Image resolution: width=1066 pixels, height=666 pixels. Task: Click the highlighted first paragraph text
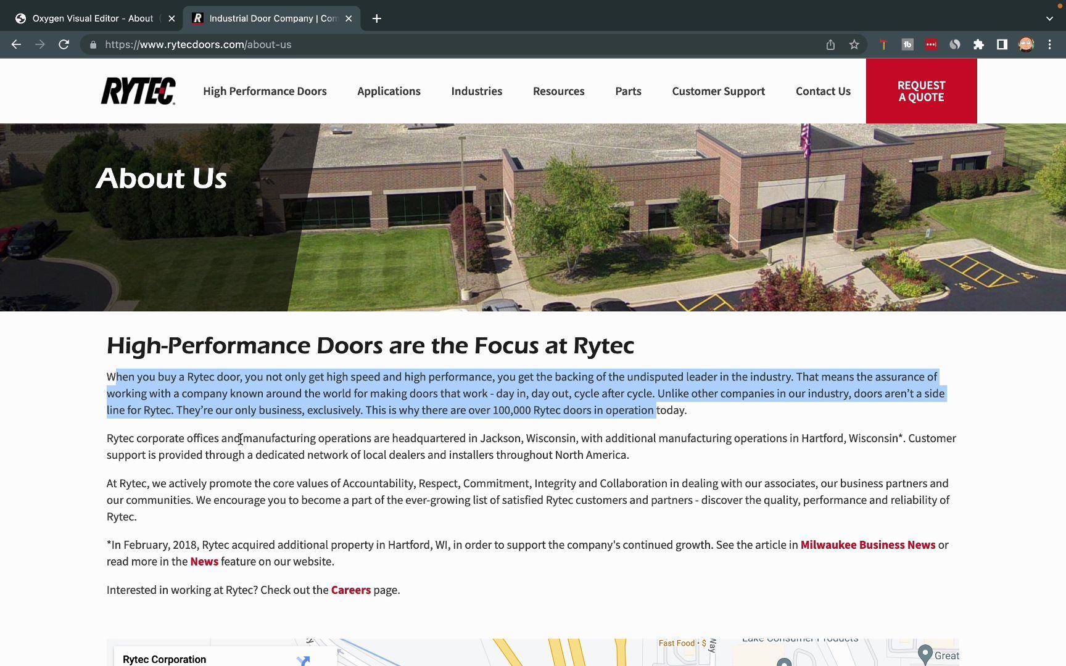tap(526, 393)
